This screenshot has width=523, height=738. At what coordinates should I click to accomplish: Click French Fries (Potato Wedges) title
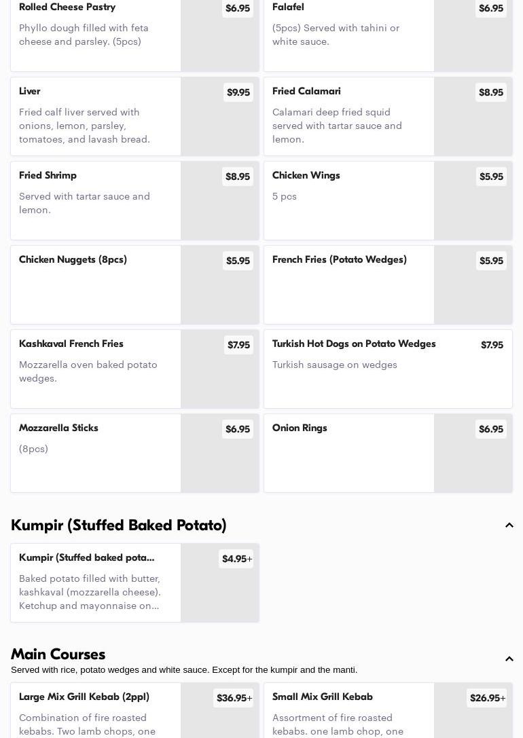tap(339, 260)
